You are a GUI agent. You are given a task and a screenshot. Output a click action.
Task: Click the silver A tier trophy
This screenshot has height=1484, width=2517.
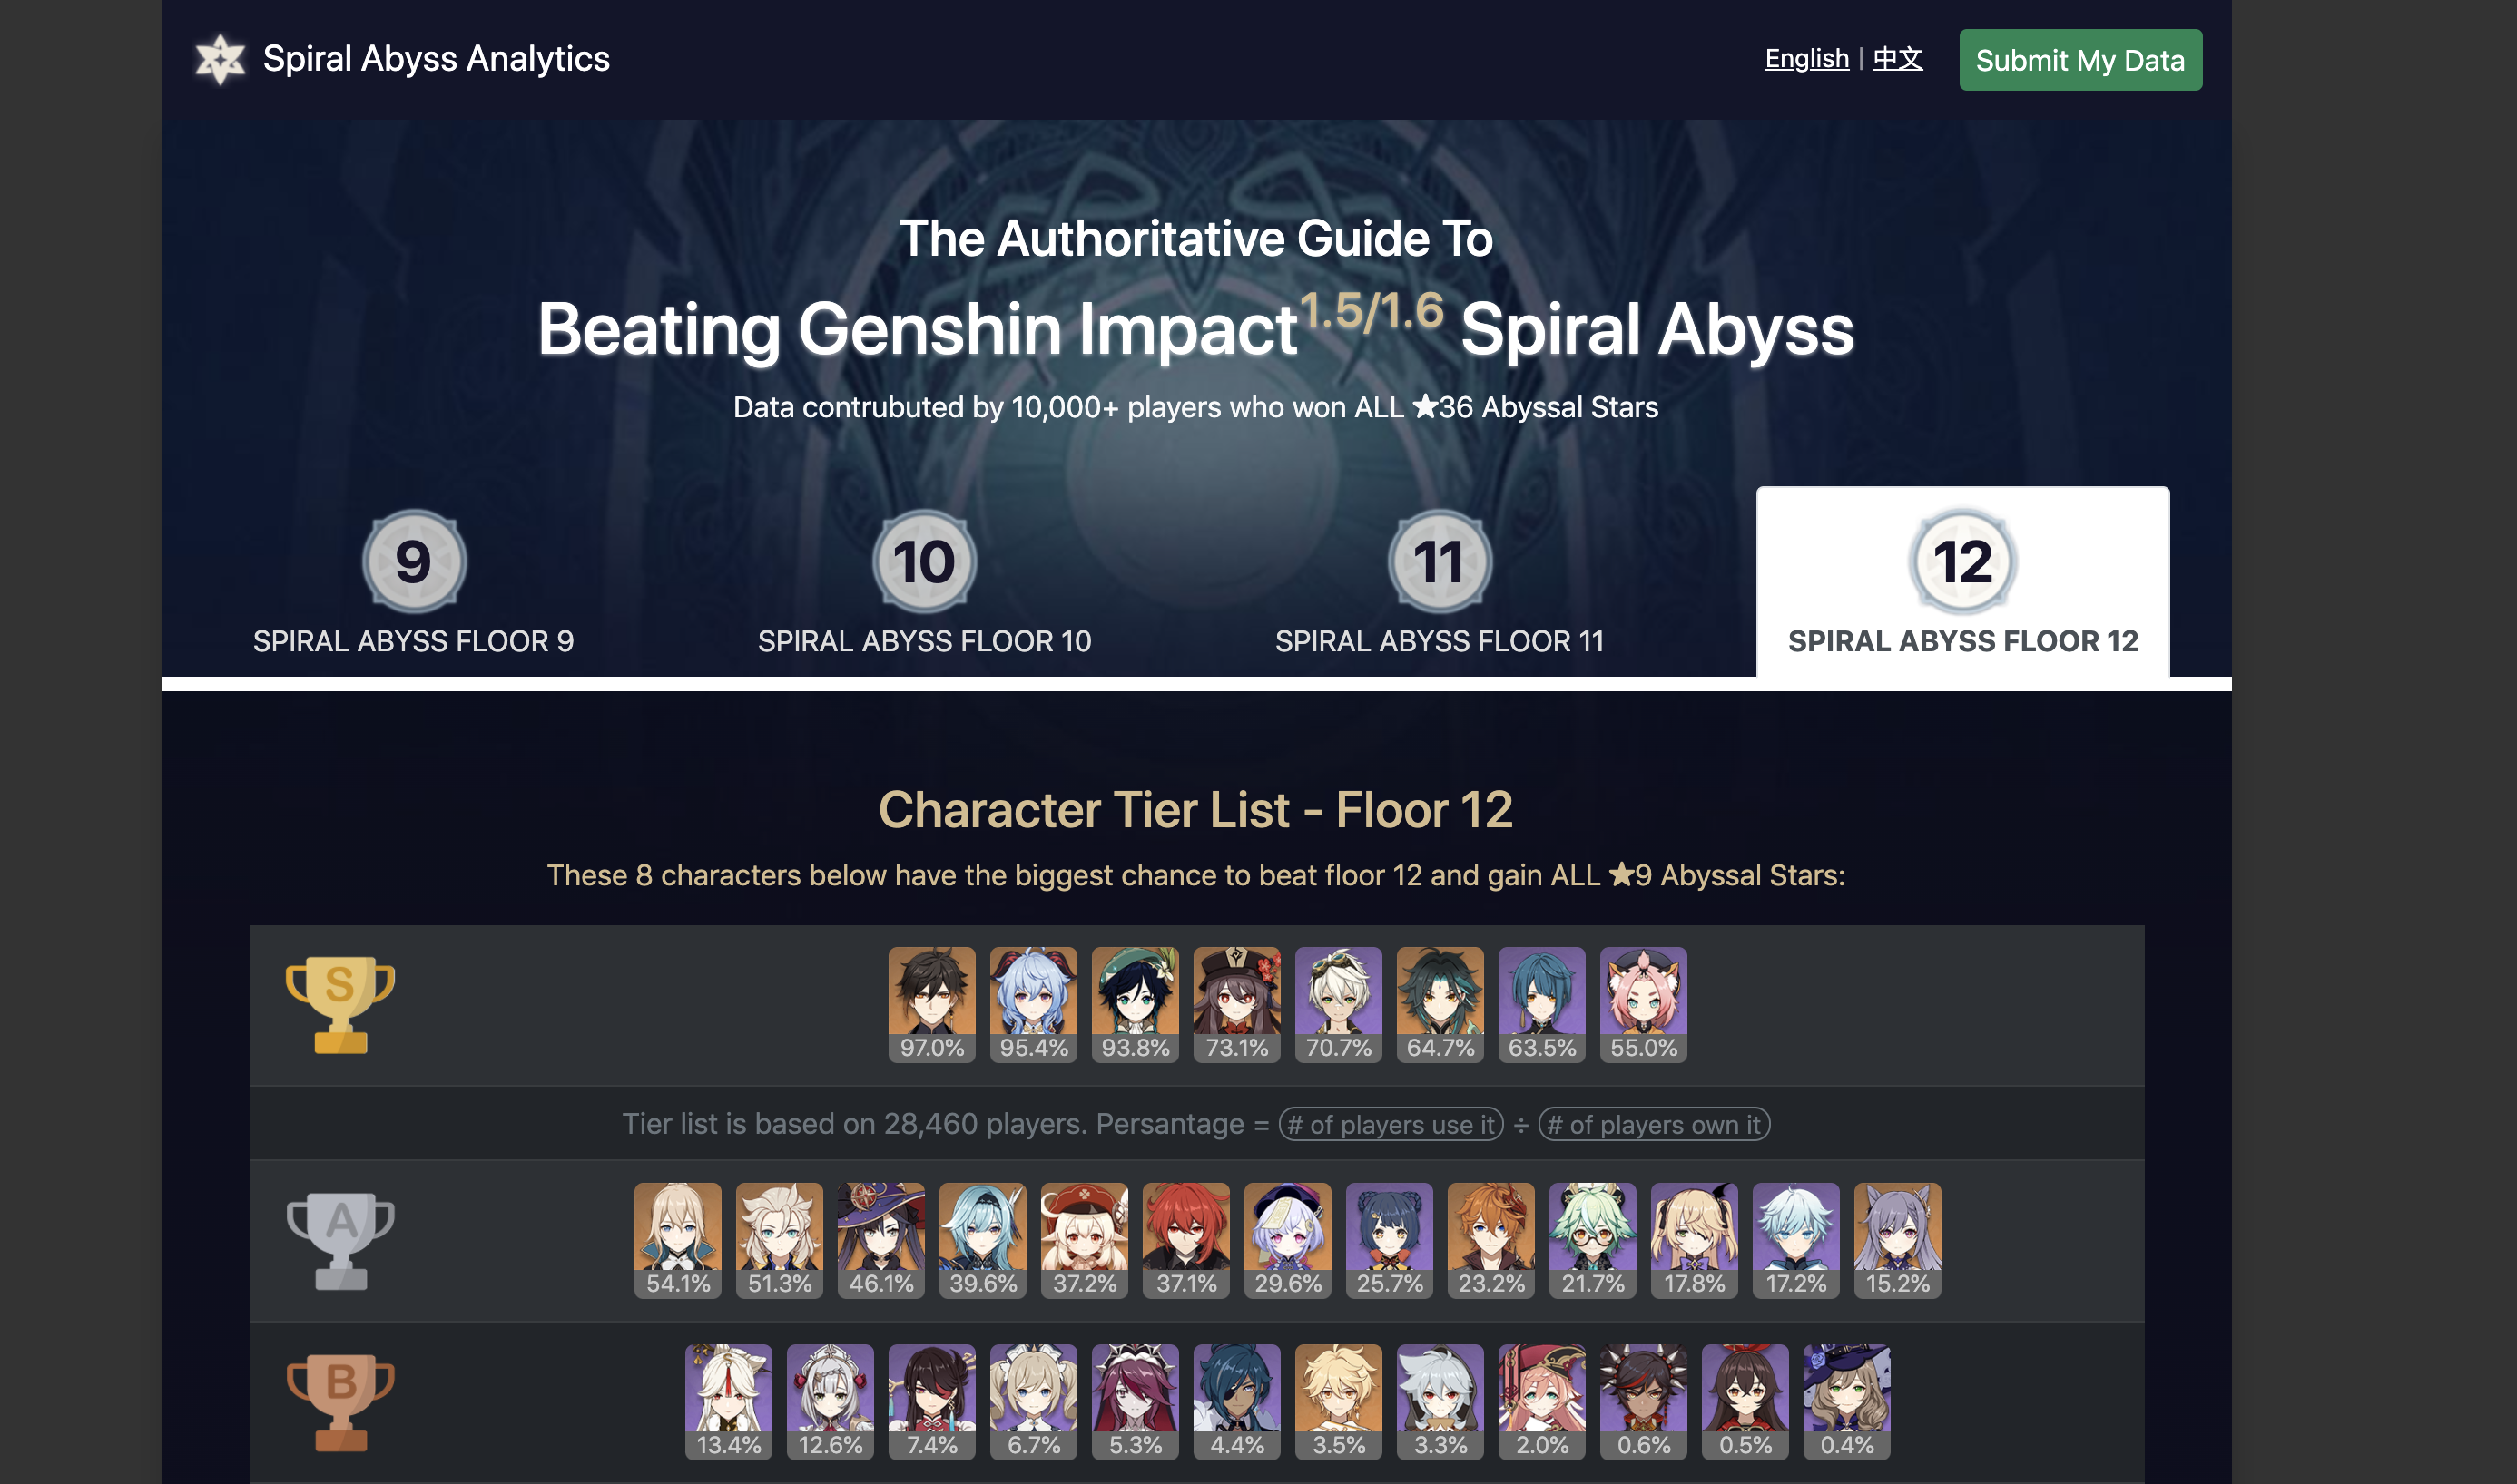coord(340,1241)
